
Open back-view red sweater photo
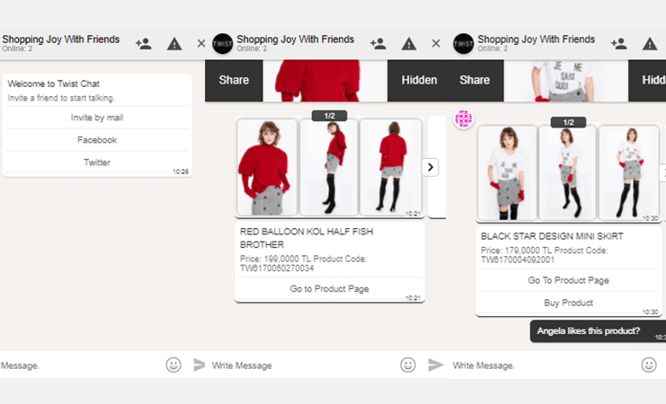[391, 167]
